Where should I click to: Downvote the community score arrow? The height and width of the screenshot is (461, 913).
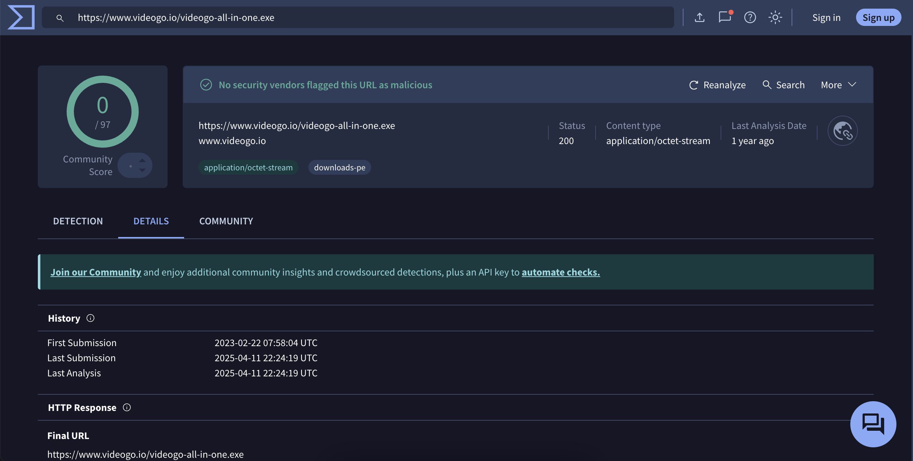(142, 170)
